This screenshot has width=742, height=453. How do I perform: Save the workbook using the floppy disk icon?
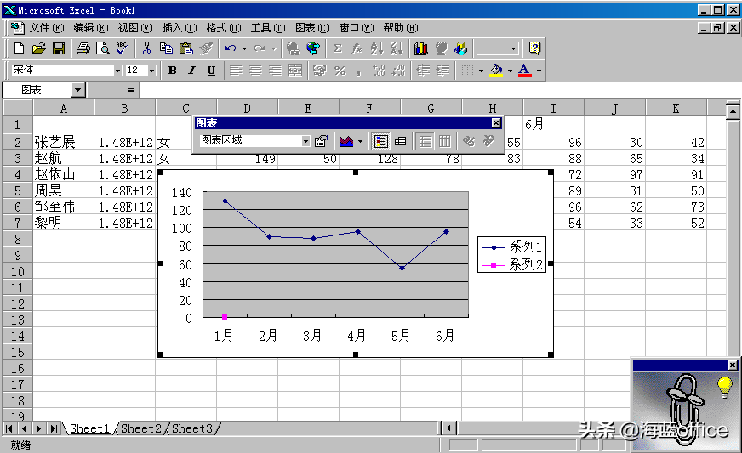[59, 48]
